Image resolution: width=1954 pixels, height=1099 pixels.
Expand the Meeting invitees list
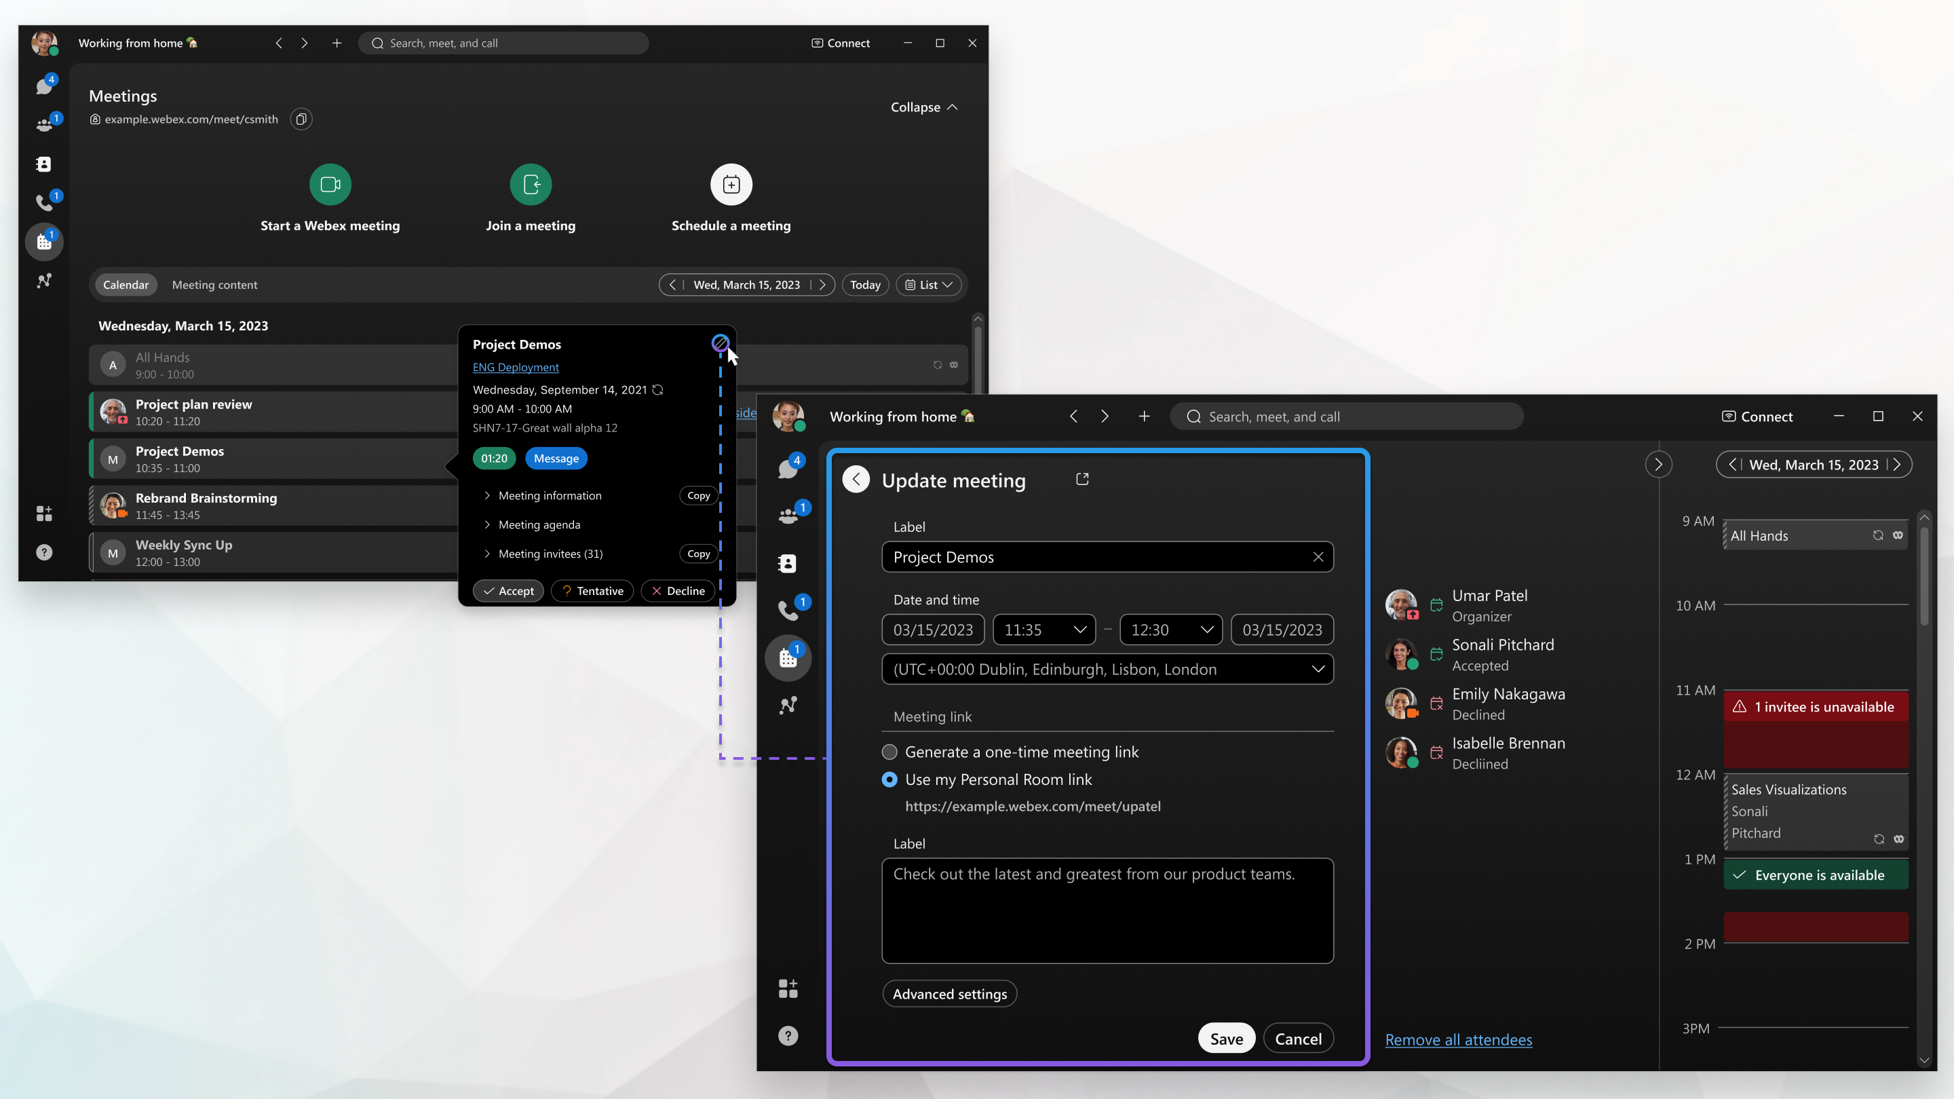pyautogui.click(x=487, y=553)
